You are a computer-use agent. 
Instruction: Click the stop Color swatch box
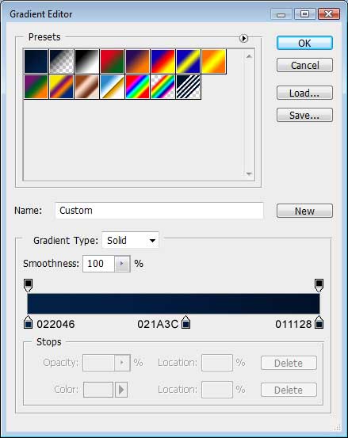click(x=98, y=390)
